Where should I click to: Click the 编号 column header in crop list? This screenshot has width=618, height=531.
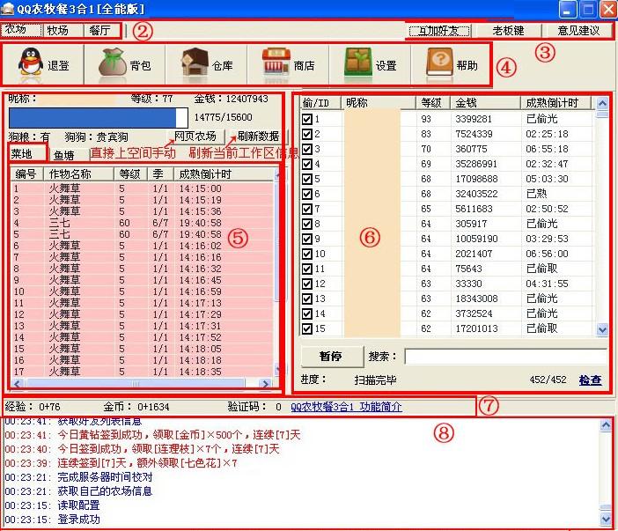tap(27, 173)
